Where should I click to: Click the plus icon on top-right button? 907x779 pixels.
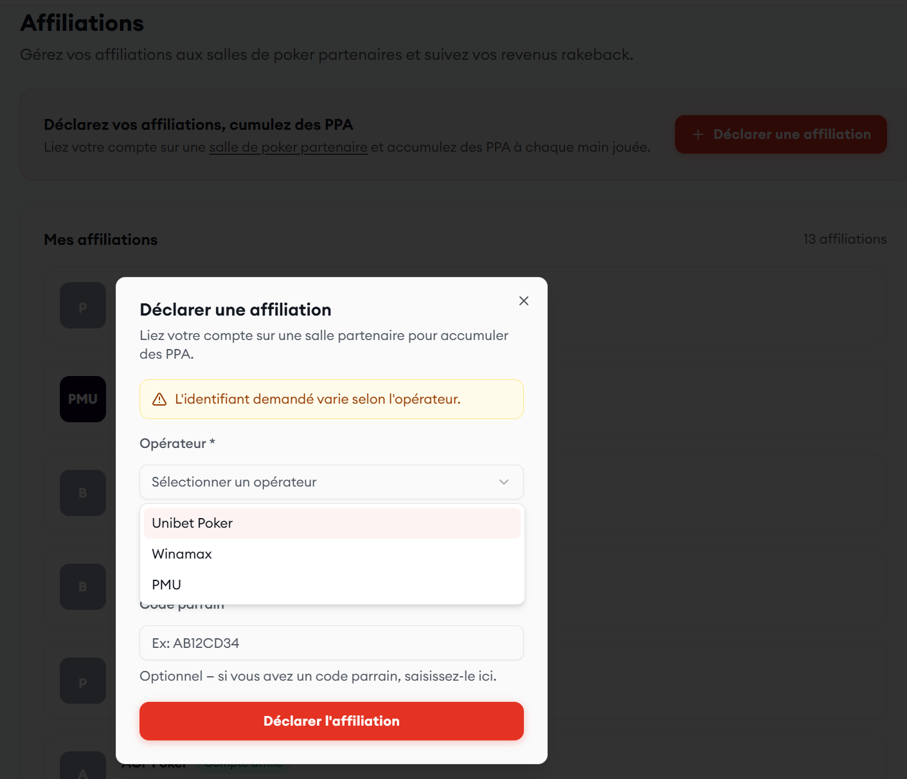(x=698, y=134)
